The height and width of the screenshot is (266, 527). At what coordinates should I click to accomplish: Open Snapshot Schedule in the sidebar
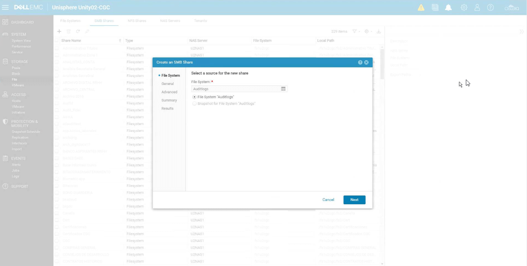(x=26, y=132)
